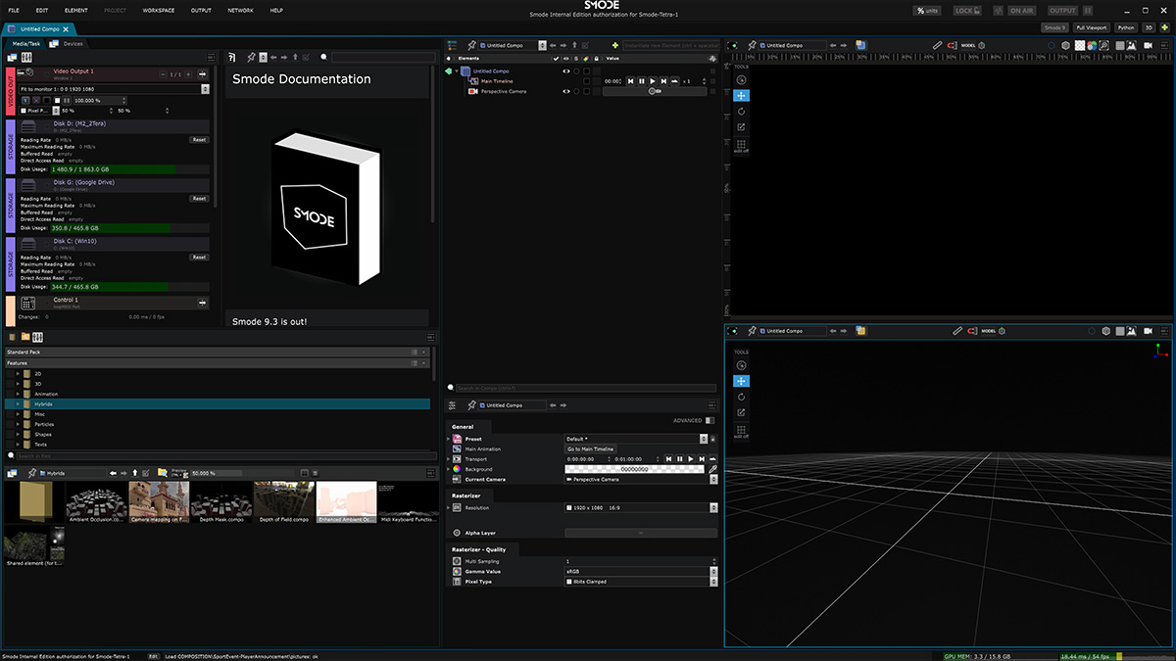
Task: Click the up arrow in Hybrids browser toolbar
Action: click(x=135, y=473)
